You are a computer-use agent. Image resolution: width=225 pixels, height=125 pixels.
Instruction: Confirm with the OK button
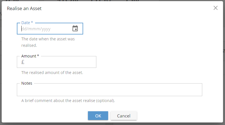[98, 116]
